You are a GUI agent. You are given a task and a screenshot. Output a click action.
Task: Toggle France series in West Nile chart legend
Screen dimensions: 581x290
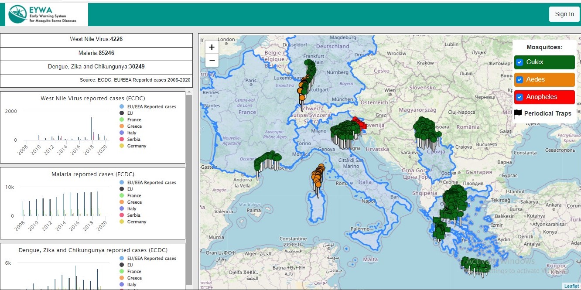[130, 119]
